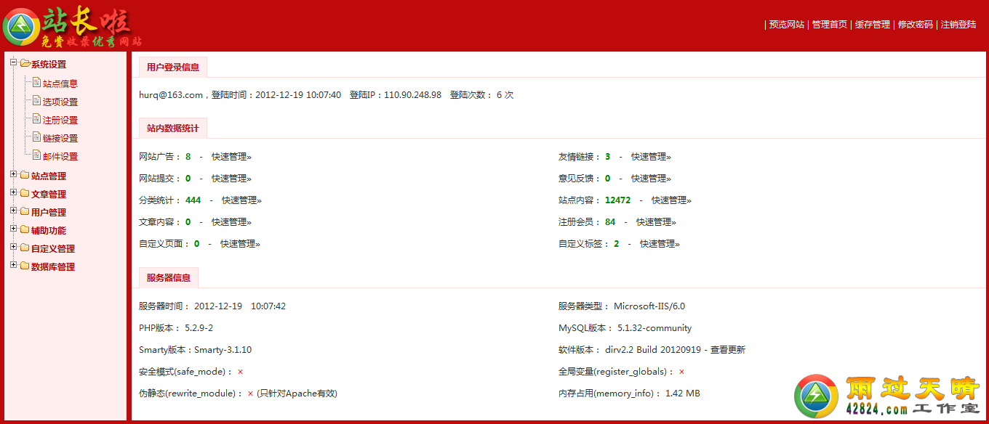Viewport: 989px width, 424px height.
Task: Expand the 文章管理 tree node
Action: point(13,192)
